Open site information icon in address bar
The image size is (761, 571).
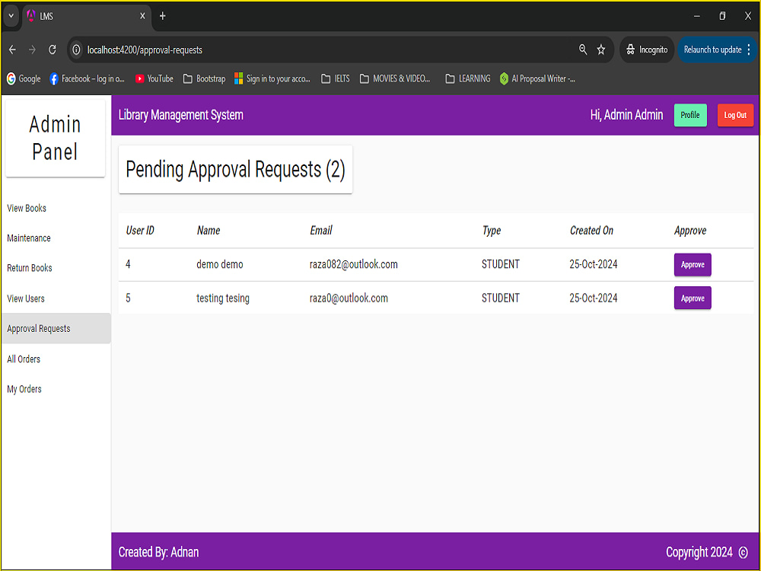pyautogui.click(x=76, y=49)
